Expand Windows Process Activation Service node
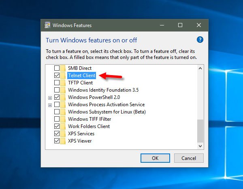This screenshot has height=189, width=243. coord(50,105)
